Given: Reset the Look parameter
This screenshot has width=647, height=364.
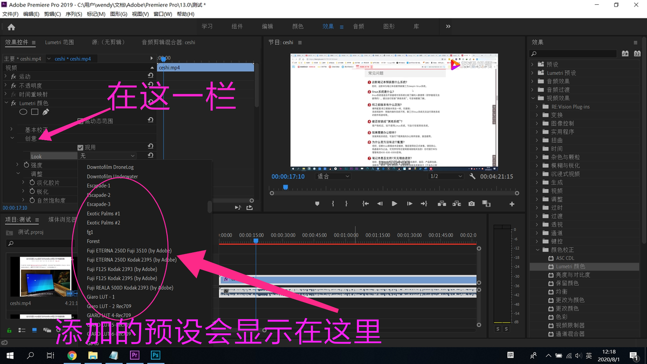Looking at the screenshot, I should pyautogui.click(x=150, y=156).
